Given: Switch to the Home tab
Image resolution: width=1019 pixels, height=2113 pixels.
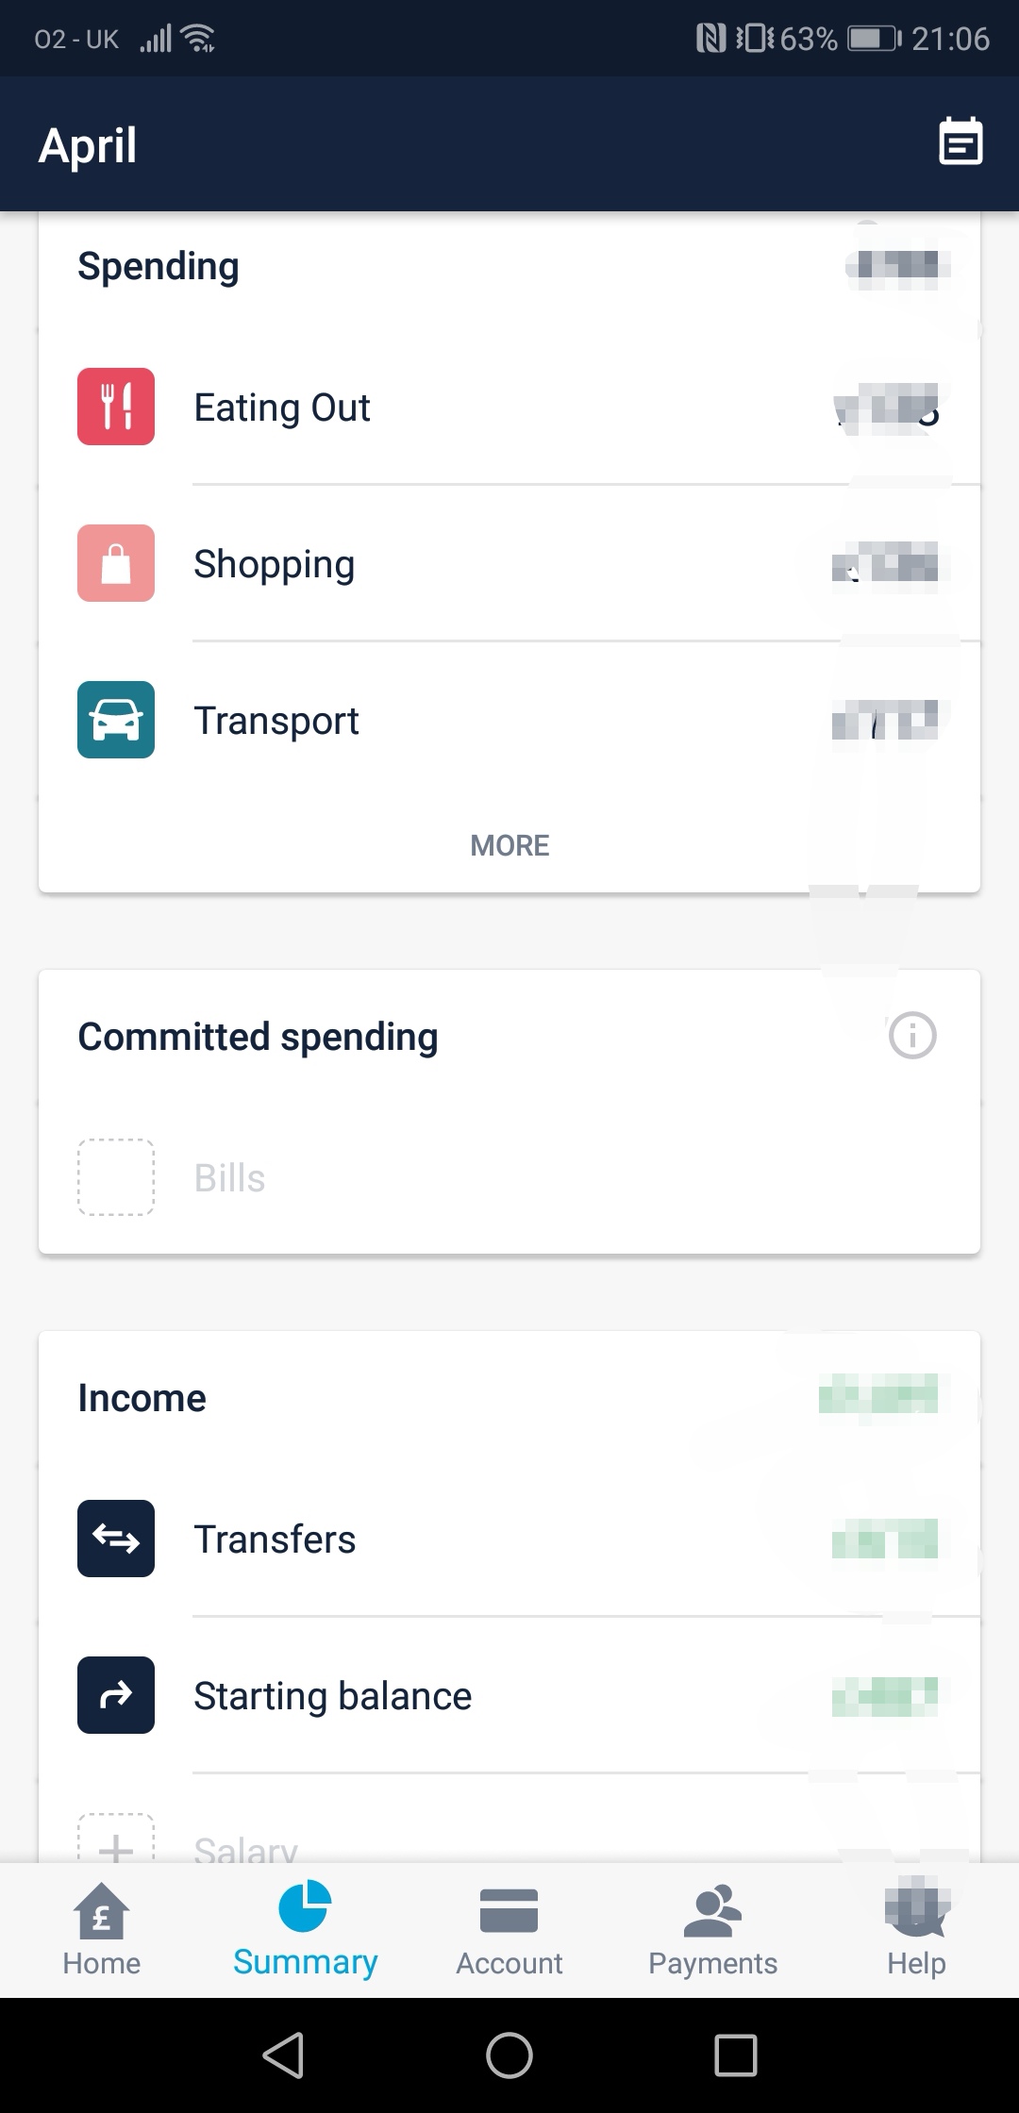Looking at the screenshot, I should 102,1930.
